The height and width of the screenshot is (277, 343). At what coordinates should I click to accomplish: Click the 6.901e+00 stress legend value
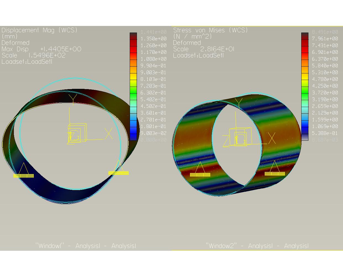click(x=325, y=52)
